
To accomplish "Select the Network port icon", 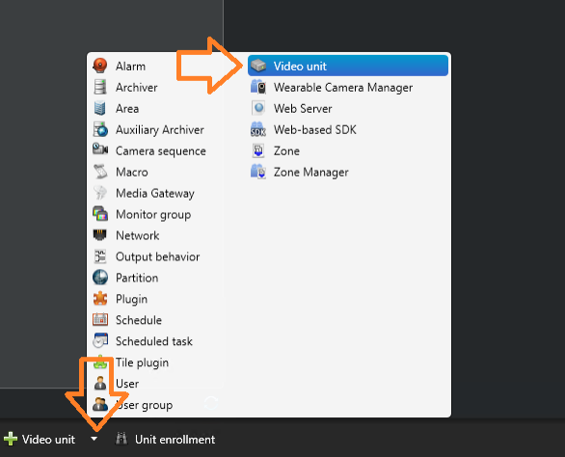I will tap(100, 235).
